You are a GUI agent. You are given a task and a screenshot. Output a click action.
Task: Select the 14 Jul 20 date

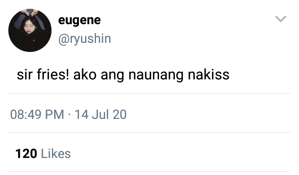click(100, 114)
